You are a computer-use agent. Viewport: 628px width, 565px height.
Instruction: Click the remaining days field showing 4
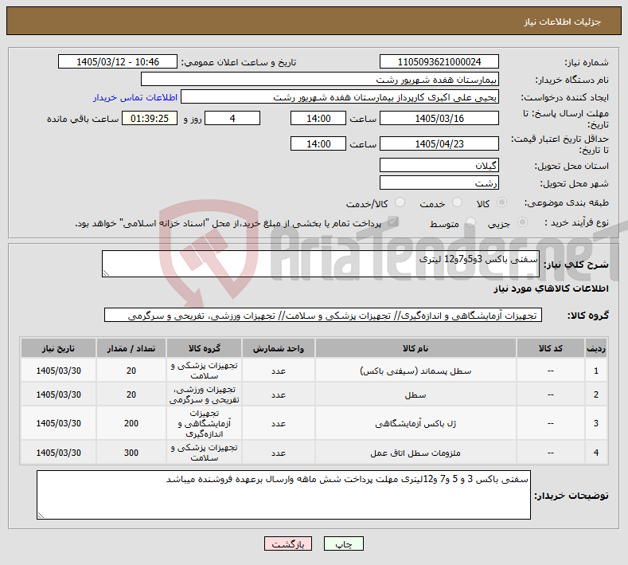pos(232,118)
